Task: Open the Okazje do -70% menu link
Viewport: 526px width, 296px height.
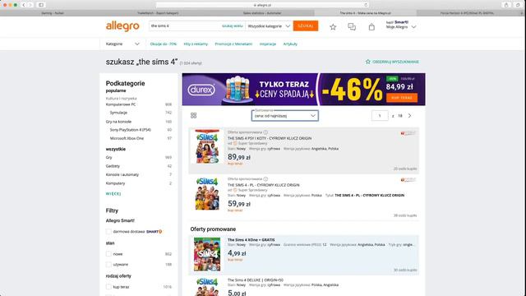Action: (163, 44)
